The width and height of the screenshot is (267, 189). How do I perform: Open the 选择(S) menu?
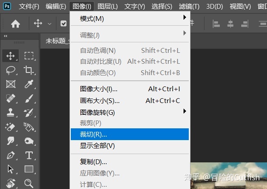162,7
